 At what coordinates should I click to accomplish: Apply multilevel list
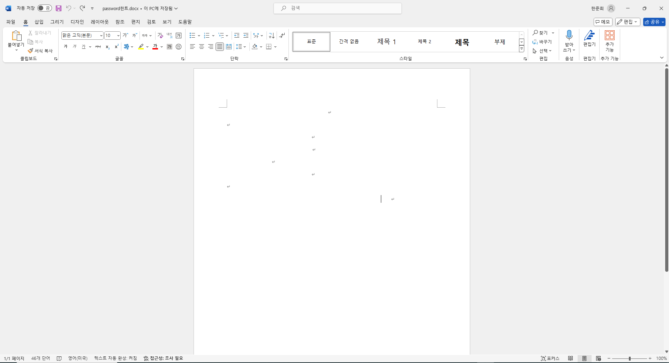point(221,35)
